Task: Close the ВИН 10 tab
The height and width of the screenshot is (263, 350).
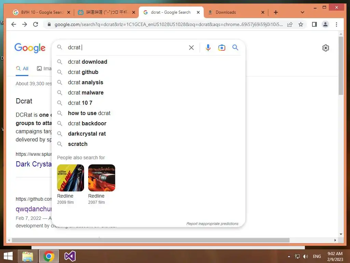Action: 69,12
